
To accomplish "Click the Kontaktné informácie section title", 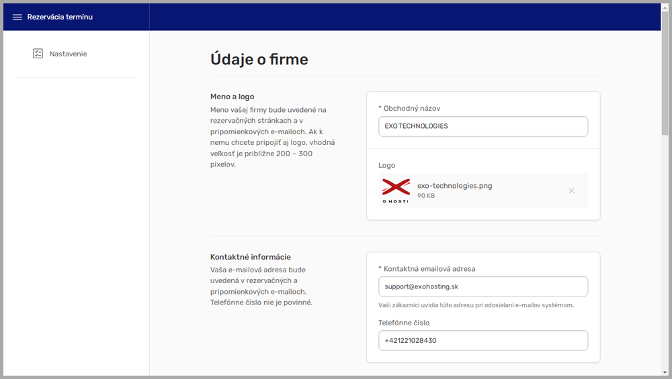I will [x=250, y=257].
